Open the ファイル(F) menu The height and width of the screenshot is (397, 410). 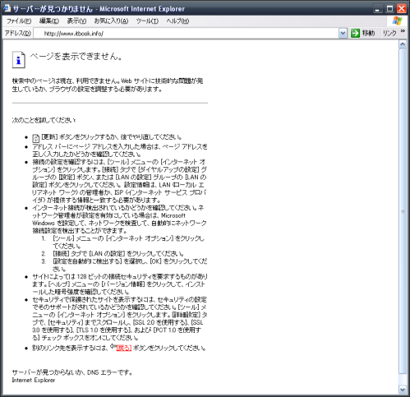tap(19, 21)
